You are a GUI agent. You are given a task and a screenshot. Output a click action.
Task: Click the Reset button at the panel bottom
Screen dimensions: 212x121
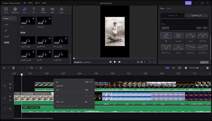coord(204,62)
